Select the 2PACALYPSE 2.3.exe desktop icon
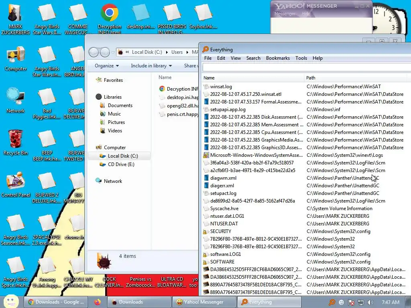This screenshot has width=411, height=308. pos(47,230)
